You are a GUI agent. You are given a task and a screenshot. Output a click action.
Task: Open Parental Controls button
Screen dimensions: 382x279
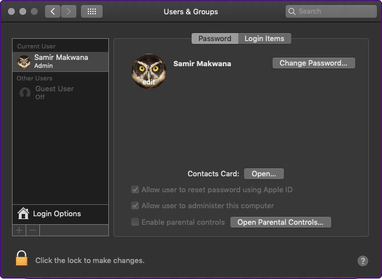pyautogui.click(x=281, y=222)
